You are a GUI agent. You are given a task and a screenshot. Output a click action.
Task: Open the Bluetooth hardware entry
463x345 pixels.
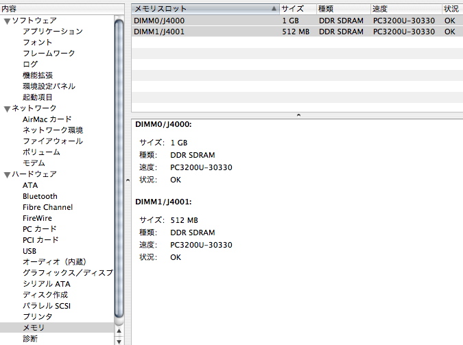(40, 196)
